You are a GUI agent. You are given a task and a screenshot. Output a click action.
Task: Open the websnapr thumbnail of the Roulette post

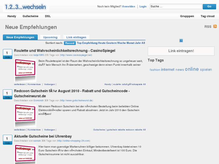25,71
